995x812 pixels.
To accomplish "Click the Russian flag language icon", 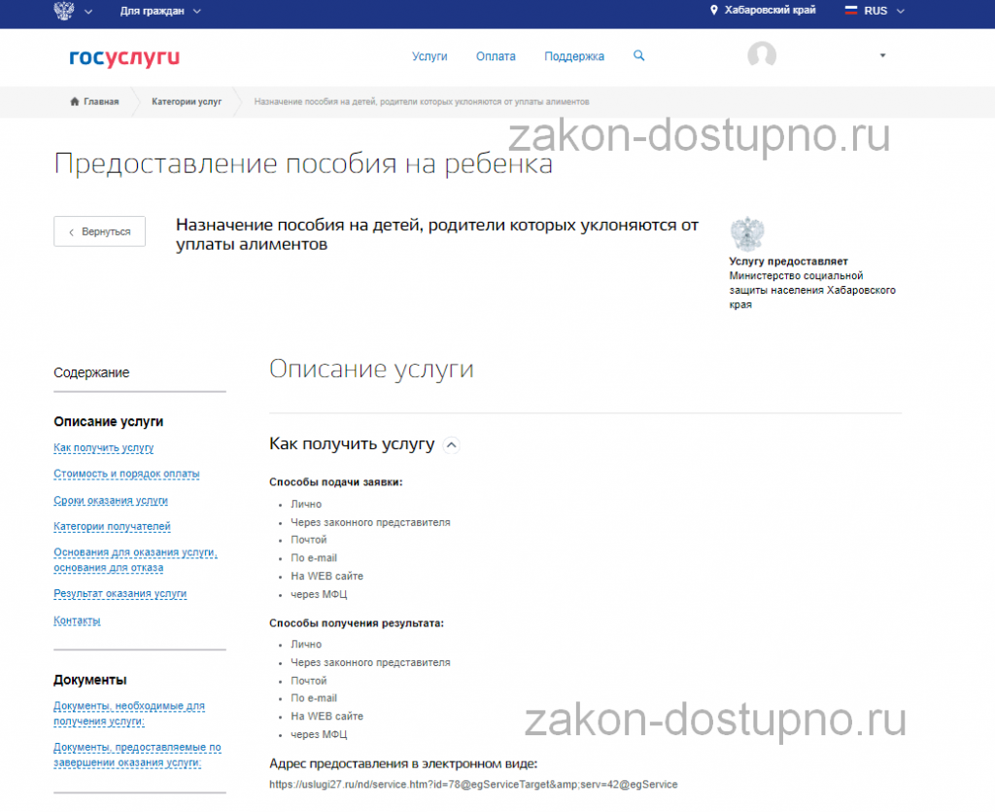I will [x=850, y=11].
